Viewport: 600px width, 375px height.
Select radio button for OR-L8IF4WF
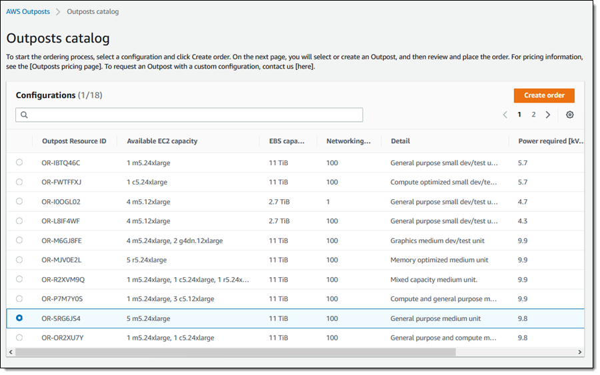(x=19, y=221)
